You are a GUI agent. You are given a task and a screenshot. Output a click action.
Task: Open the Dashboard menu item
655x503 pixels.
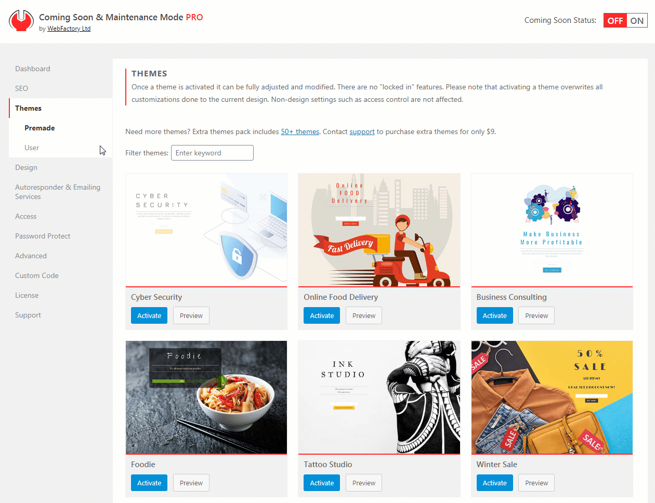[33, 69]
